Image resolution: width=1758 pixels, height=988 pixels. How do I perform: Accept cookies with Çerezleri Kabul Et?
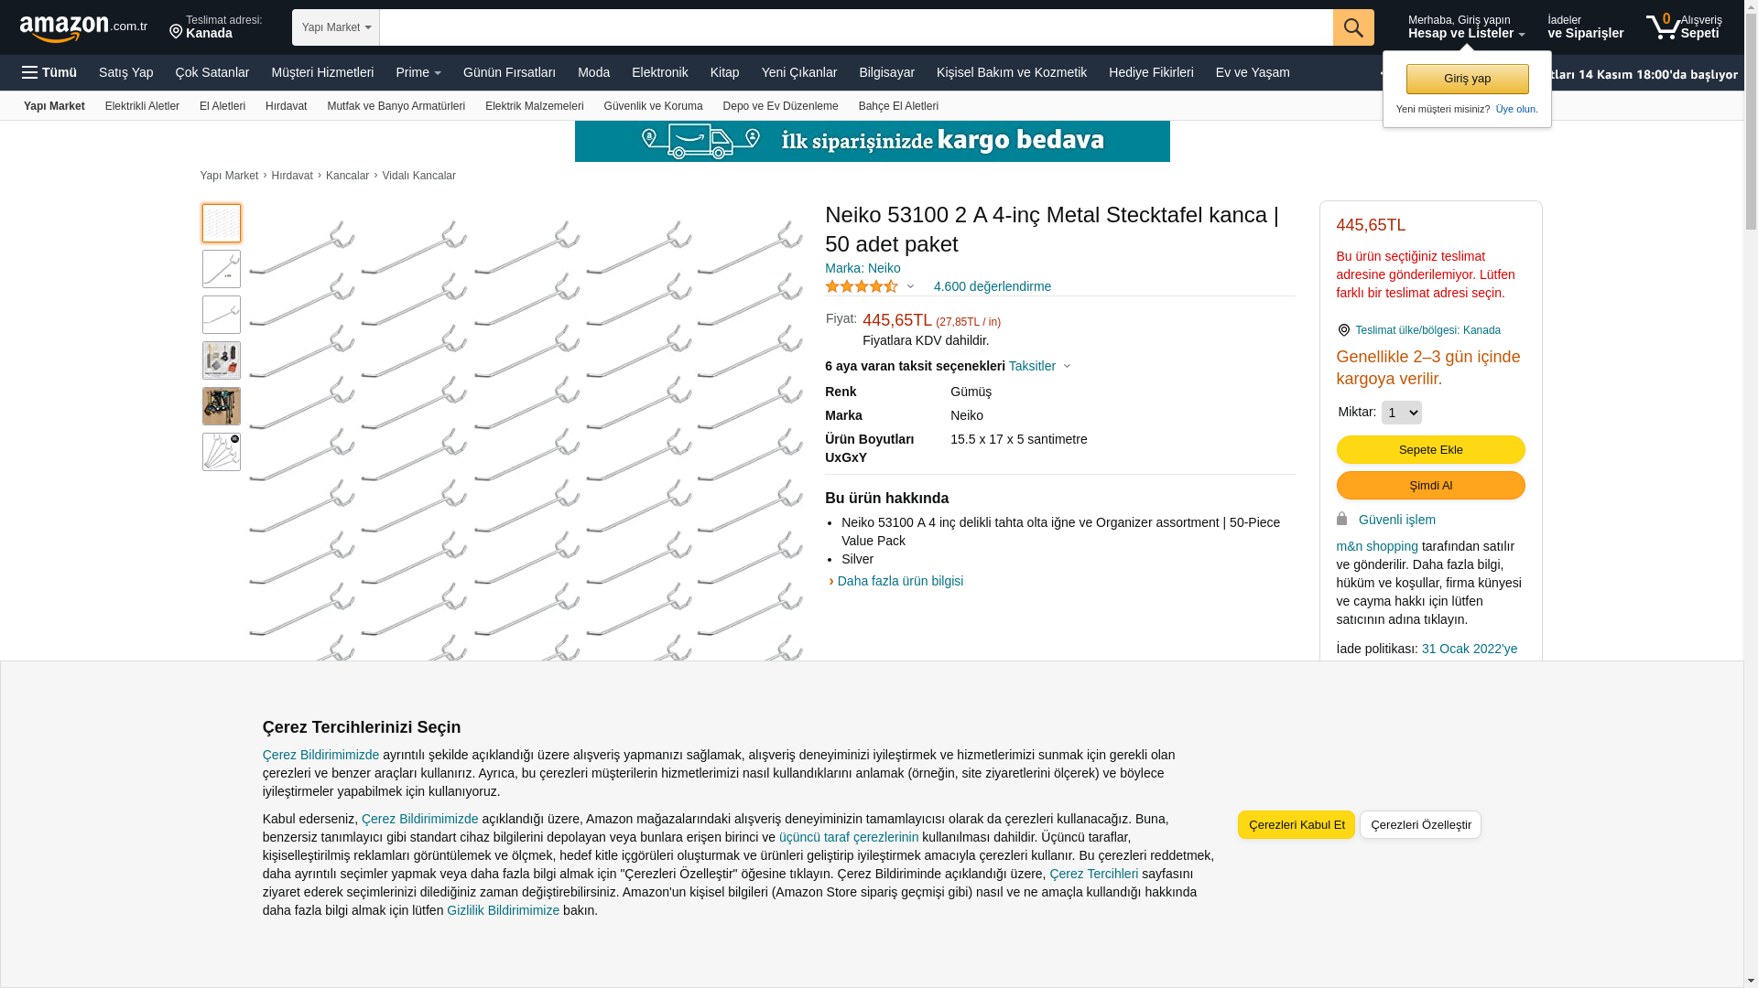1296,825
